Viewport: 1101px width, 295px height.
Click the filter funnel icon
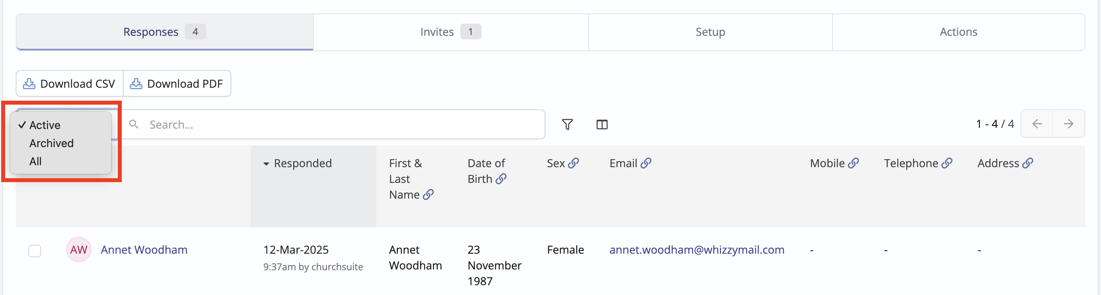click(567, 124)
